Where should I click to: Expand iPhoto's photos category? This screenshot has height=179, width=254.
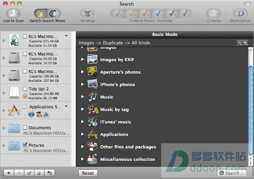coord(83,84)
